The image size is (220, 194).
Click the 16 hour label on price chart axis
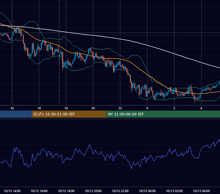[39, 108]
